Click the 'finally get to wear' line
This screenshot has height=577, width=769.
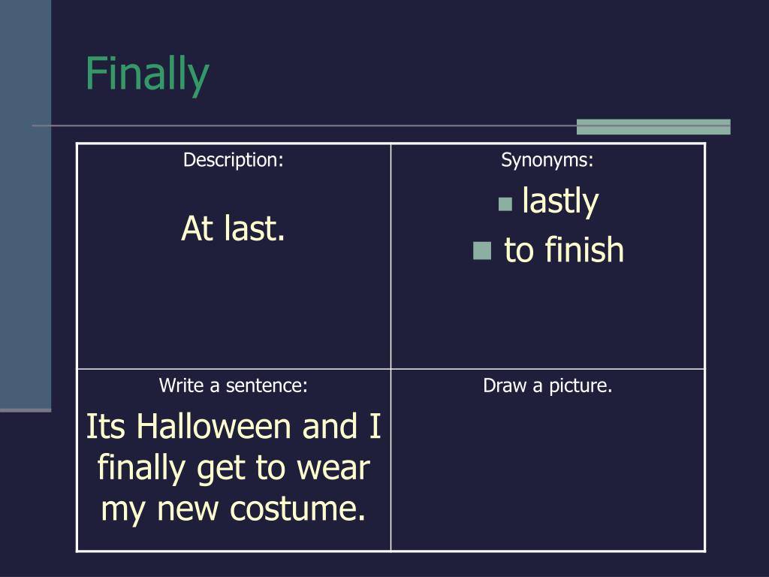pos(234,468)
